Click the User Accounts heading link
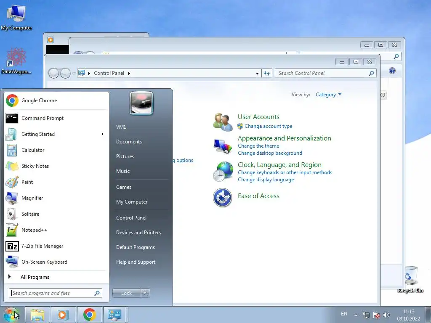The image size is (431, 323). (x=258, y=117)
